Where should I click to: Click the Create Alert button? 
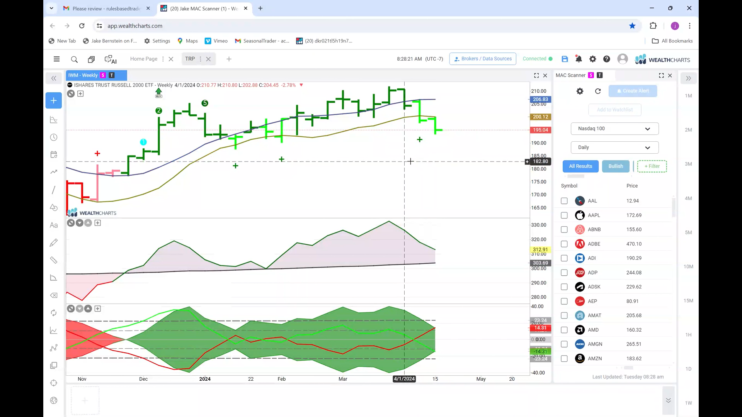pyautogui.click(x=633, y=91)
